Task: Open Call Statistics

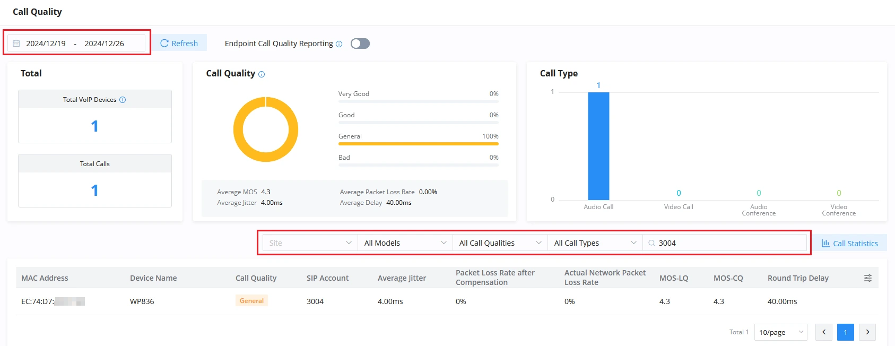Action: pos(850,244)
